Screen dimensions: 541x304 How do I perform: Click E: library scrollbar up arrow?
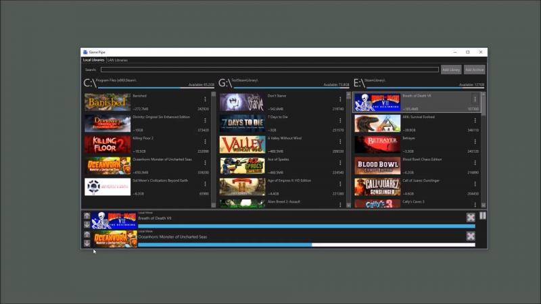tap(484, 94)
